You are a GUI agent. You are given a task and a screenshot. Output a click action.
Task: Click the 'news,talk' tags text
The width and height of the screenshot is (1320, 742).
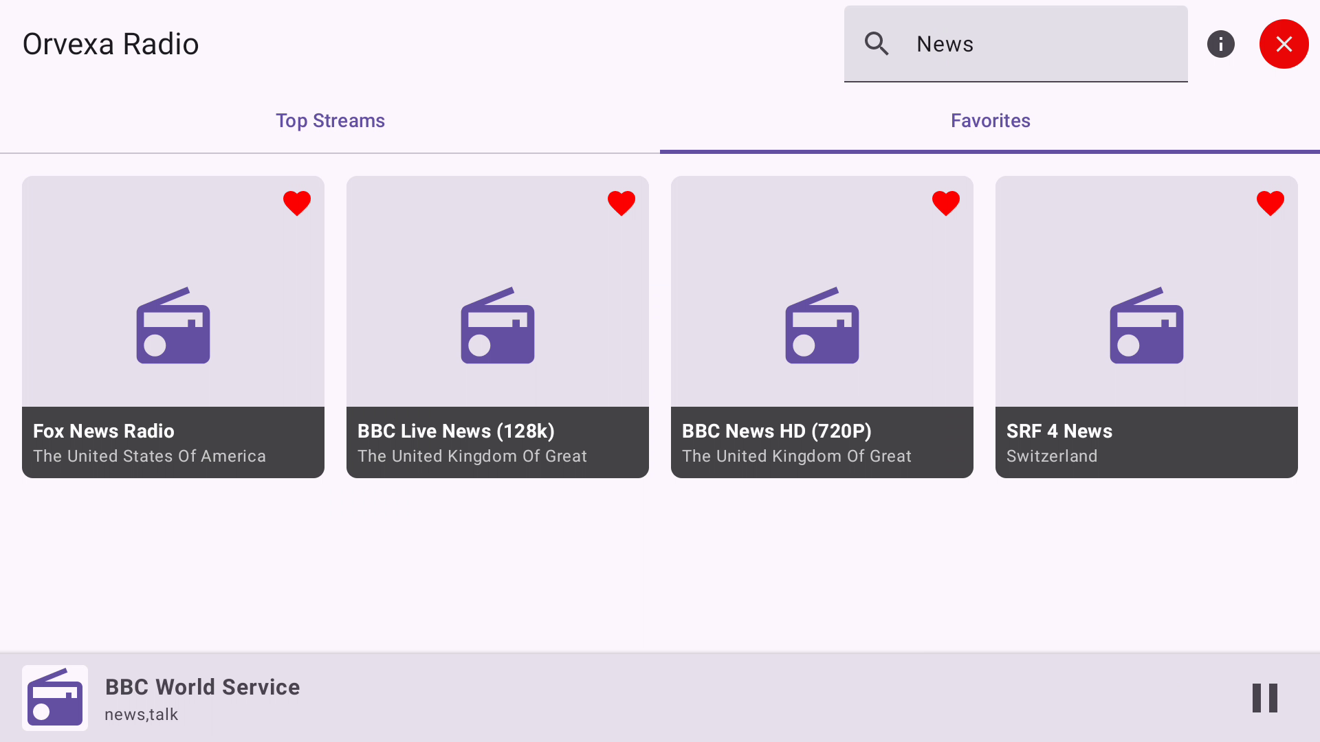(x=142, y=715)
